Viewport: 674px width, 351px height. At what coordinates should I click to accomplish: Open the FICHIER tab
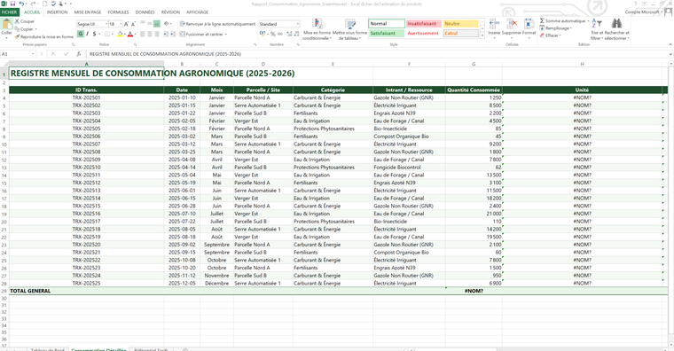point(9,12)
